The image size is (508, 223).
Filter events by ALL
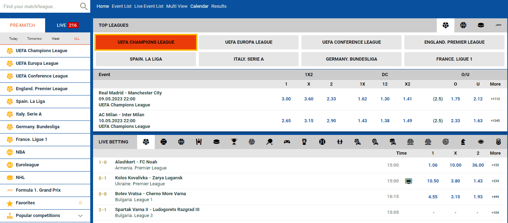tap(77, 39)
